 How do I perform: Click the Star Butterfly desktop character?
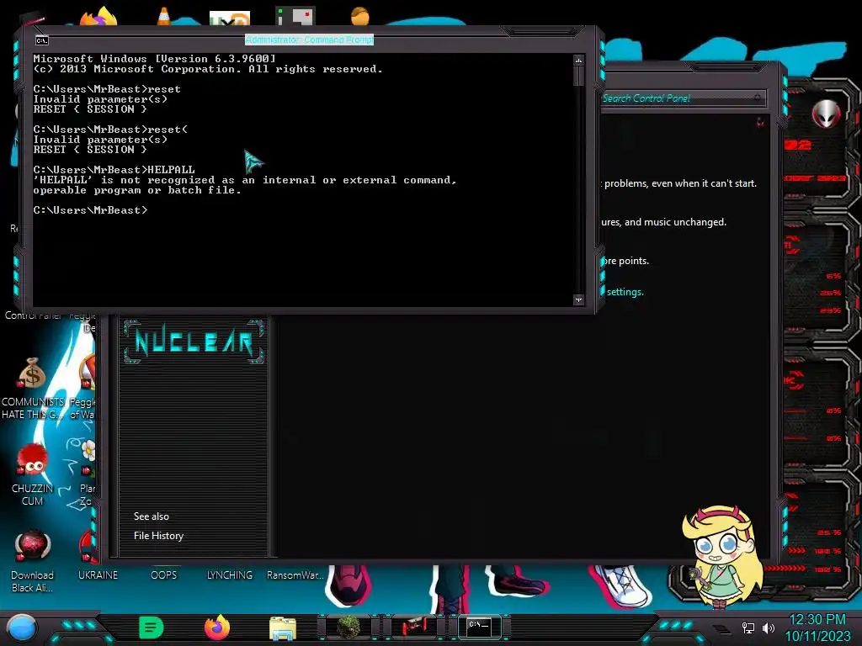pos(721,557)
